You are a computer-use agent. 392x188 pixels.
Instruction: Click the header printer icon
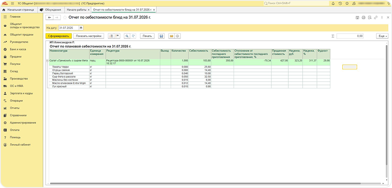(363, 17)
